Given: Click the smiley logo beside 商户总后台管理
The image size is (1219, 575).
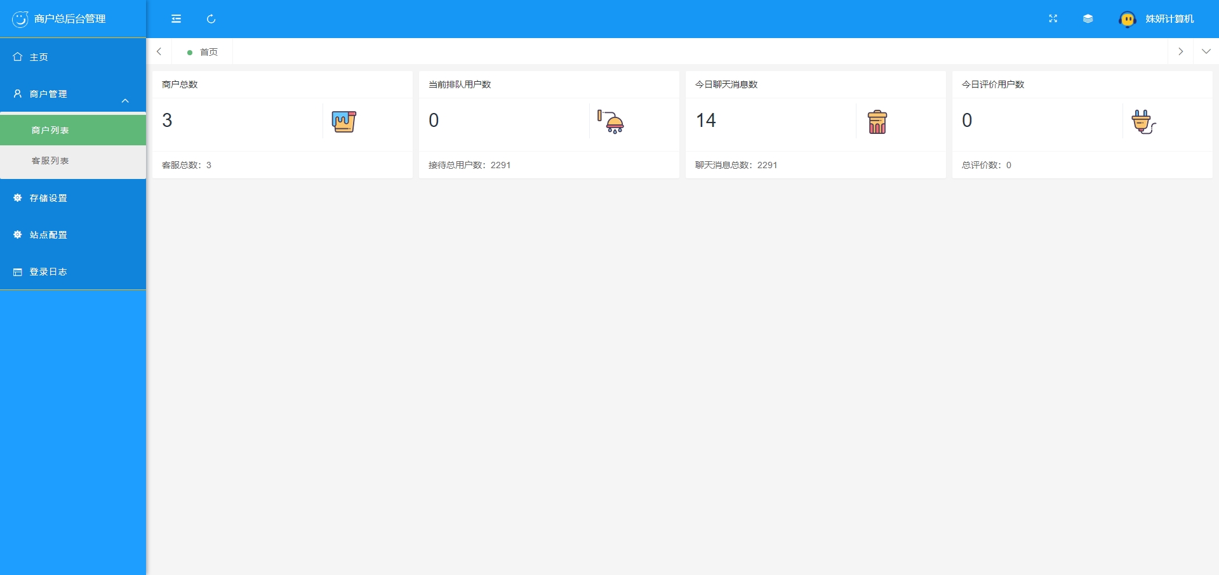Looking at the screenshot, I should tap(20, 19).
